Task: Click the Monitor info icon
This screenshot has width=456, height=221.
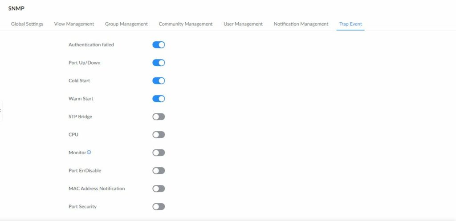Action: pyautogui.click(x=89, y=152)
